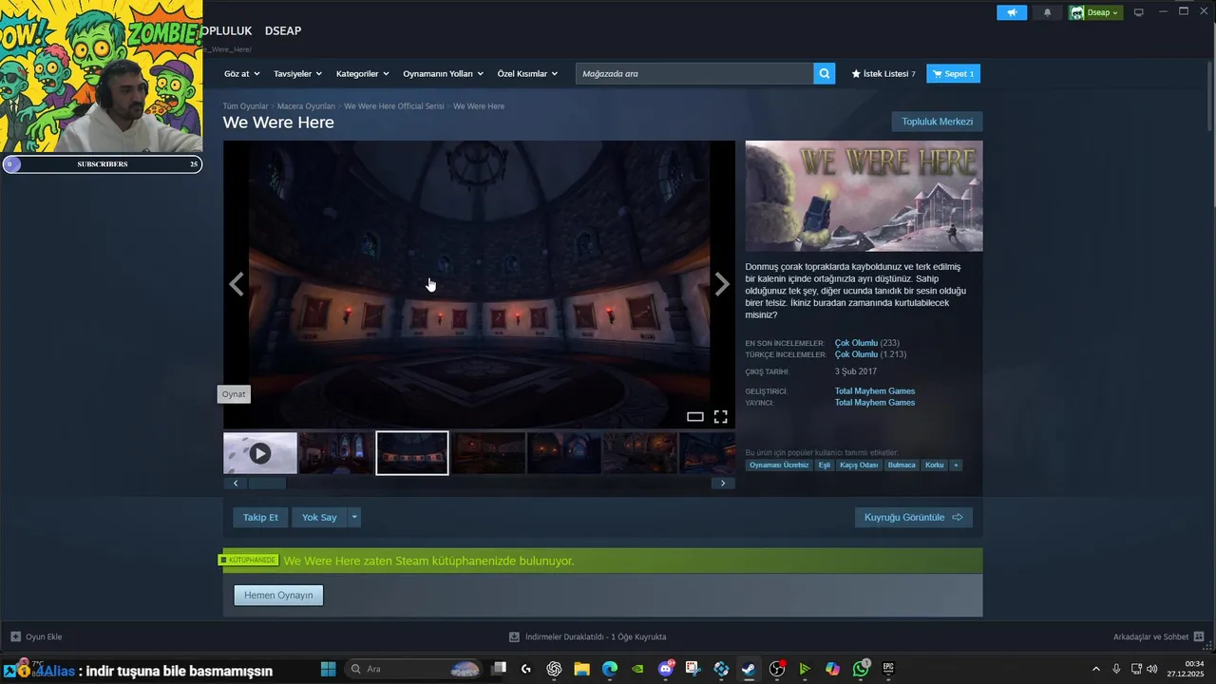
Task: Expand the Özel Kısımlar menu
Action: click(527, 73)
